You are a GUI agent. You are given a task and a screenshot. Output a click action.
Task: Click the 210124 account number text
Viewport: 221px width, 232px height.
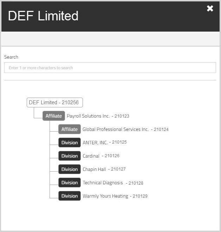tap(161, 130)
